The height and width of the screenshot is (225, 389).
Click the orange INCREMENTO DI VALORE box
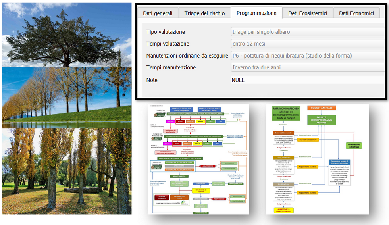tap(179, 197)
